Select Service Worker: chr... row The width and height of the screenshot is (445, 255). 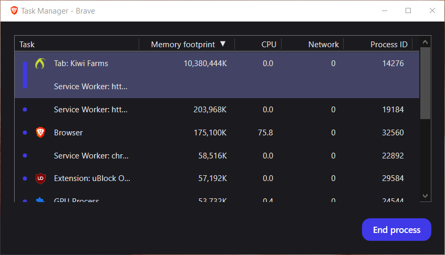click(x=217, y=155)
